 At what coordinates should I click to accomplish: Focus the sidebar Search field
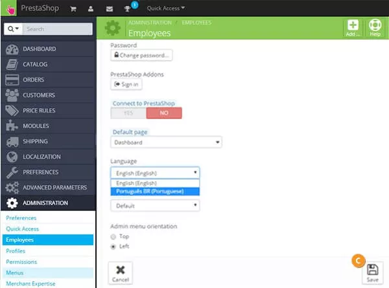point(58,28)
